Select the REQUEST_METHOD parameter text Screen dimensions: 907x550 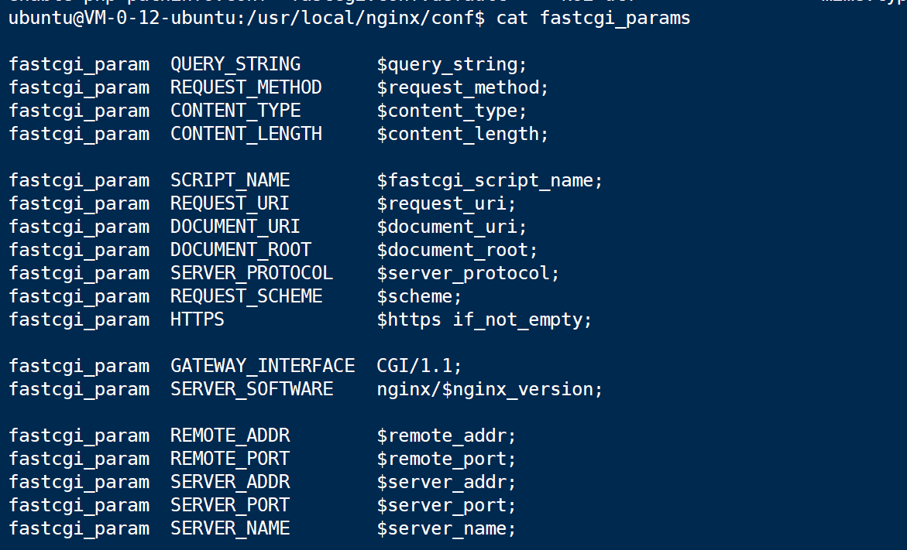click(246, 87)
